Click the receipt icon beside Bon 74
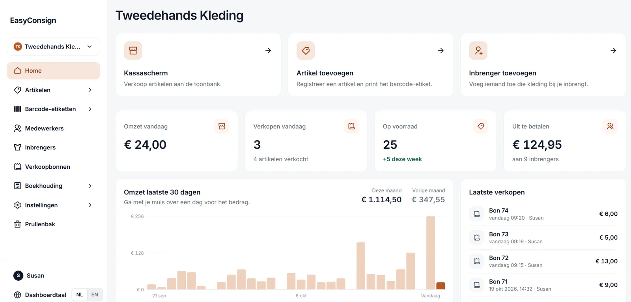The image size is (631, 302). click(477, 214)
